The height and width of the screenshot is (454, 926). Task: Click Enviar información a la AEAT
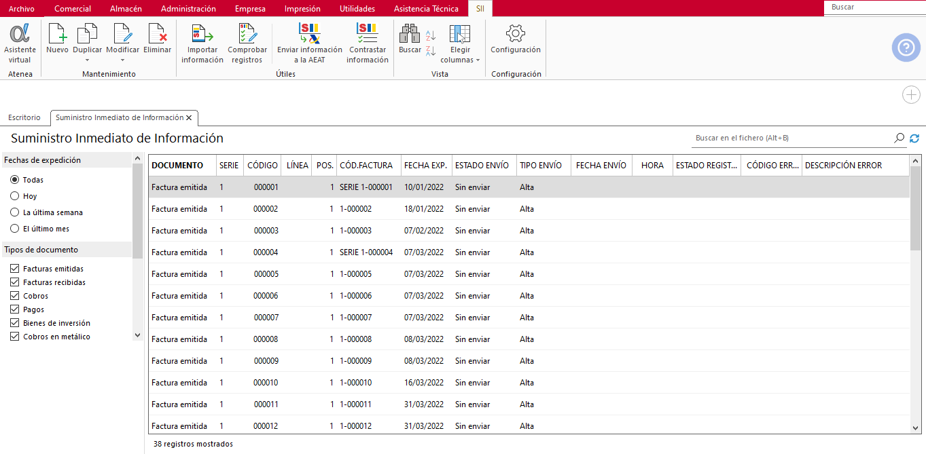click(310, 43)
